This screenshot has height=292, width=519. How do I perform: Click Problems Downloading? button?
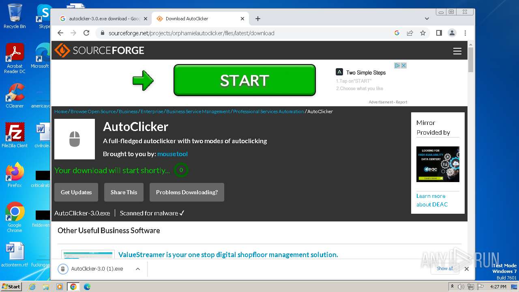point(187,192)
